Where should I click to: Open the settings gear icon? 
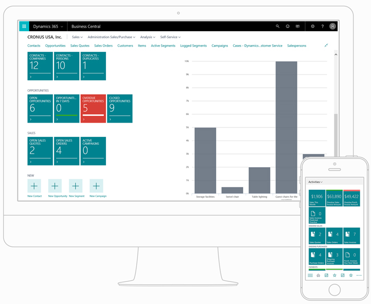pyautogui.click(x=313, y=26)
